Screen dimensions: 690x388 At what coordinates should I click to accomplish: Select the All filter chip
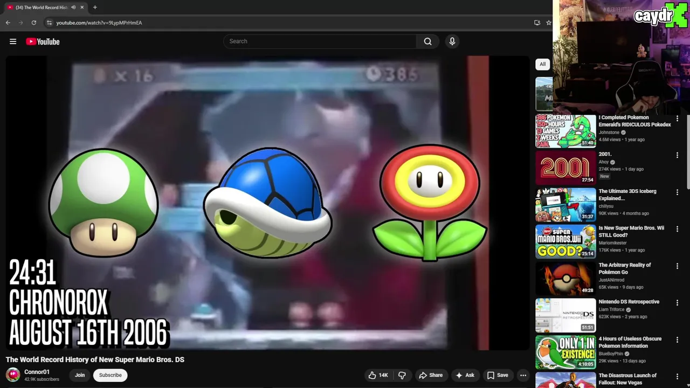pyautogui.click(x=542, y=64)
